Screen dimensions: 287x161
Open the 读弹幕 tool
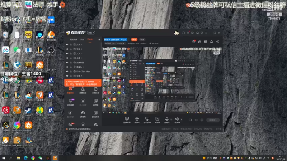coord(95,102)
